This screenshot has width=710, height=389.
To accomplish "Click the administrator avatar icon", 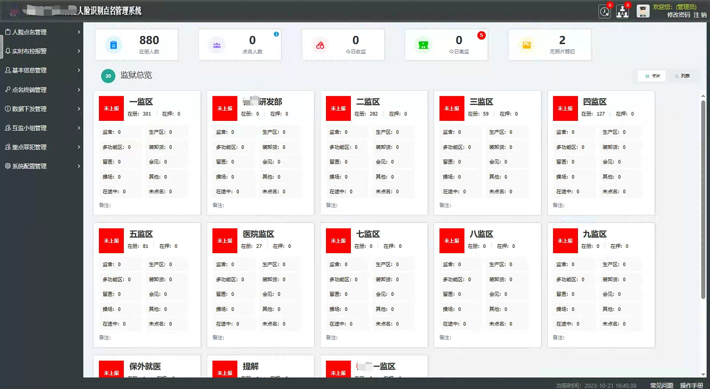I will [x=643, y=11].
